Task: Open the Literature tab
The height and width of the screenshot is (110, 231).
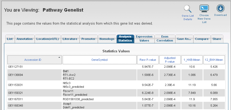Action: click(x=70, y=39)
